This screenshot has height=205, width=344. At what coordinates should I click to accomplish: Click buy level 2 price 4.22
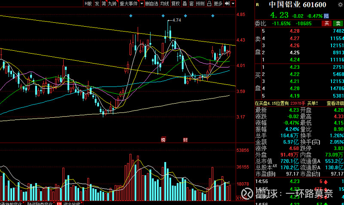tap(295, 74)
